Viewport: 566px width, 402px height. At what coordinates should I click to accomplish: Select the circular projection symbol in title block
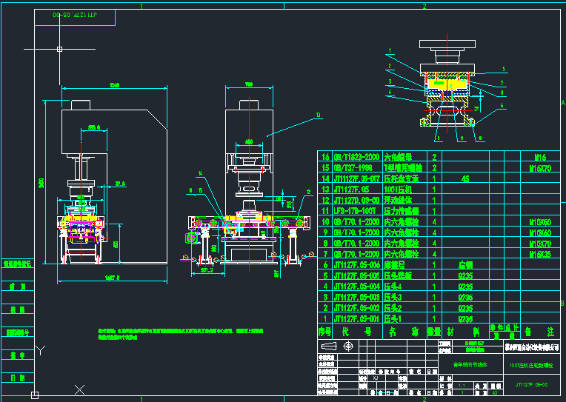pos(345,345)
